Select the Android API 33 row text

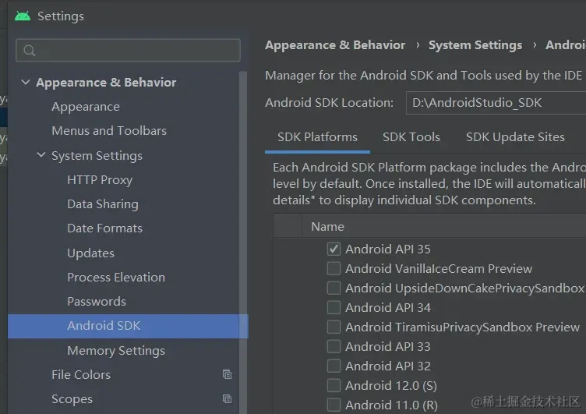(388, 346)
